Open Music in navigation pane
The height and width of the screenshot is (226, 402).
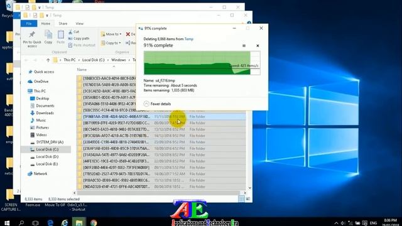coord(38,120)
